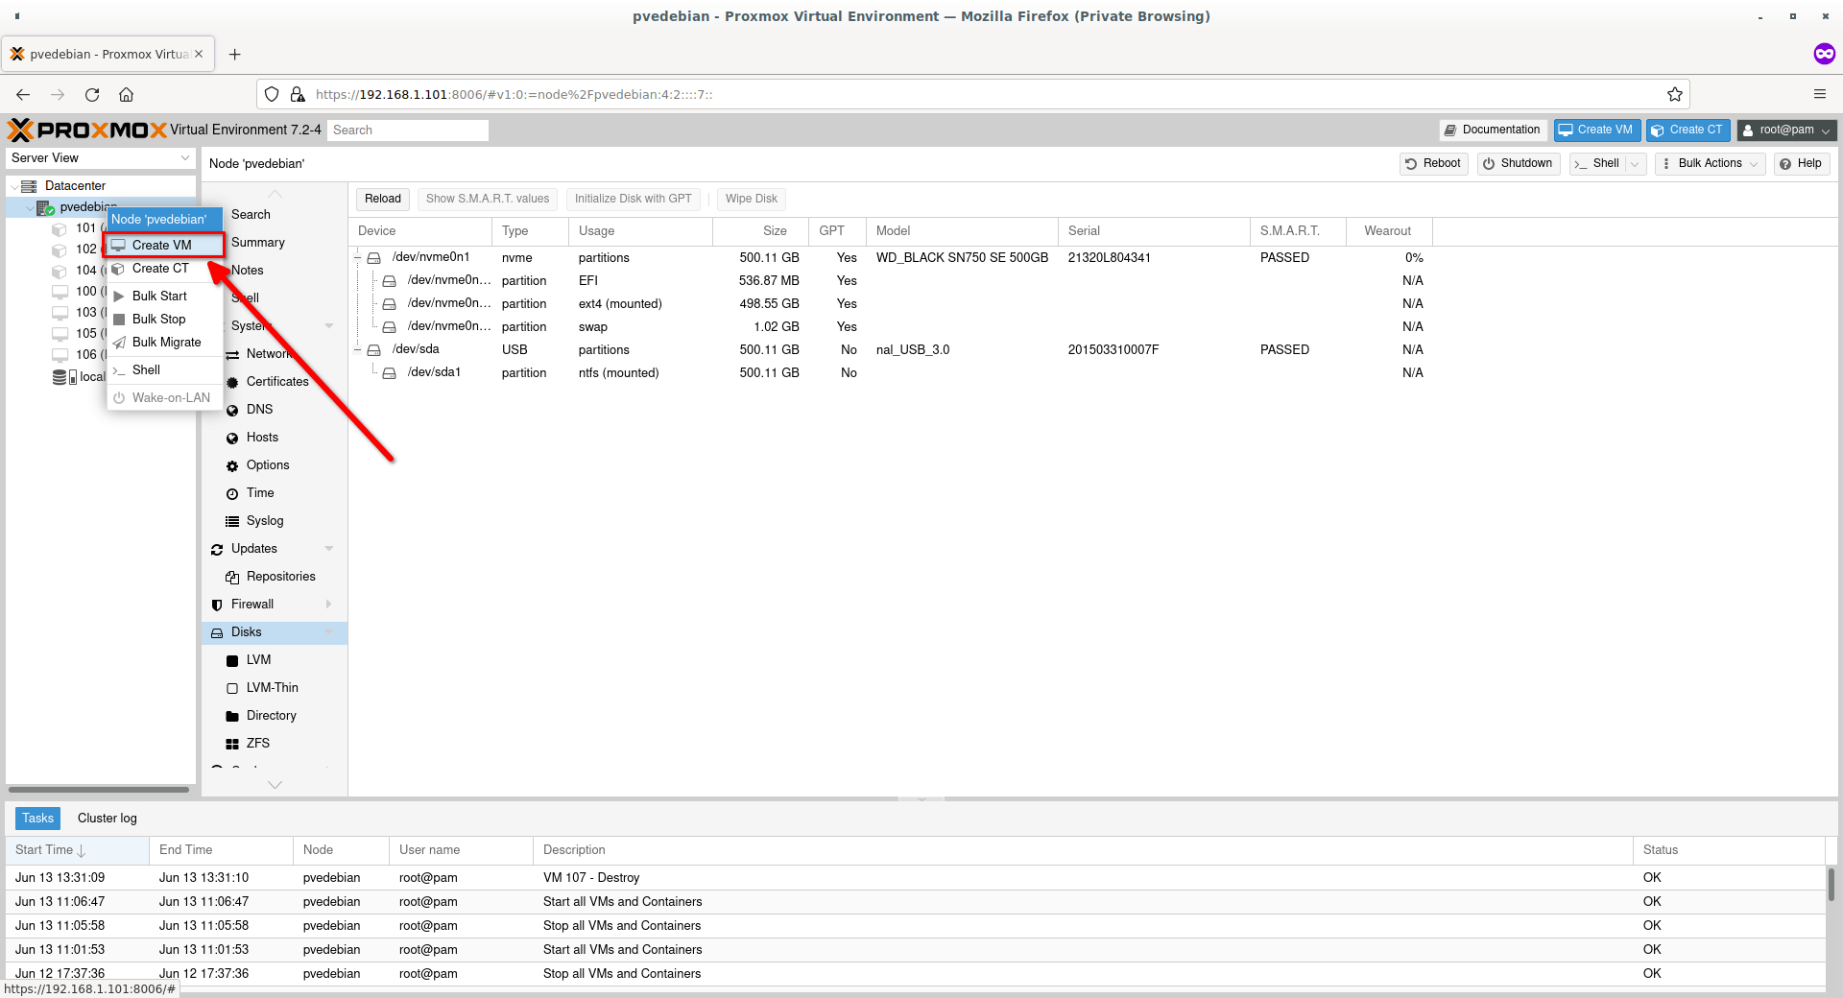The width and height of the screenshot is (1843, 998).
Task: Reload the page using the browser refresh icon
Action: pyautogui.click(x=92, y=94)
